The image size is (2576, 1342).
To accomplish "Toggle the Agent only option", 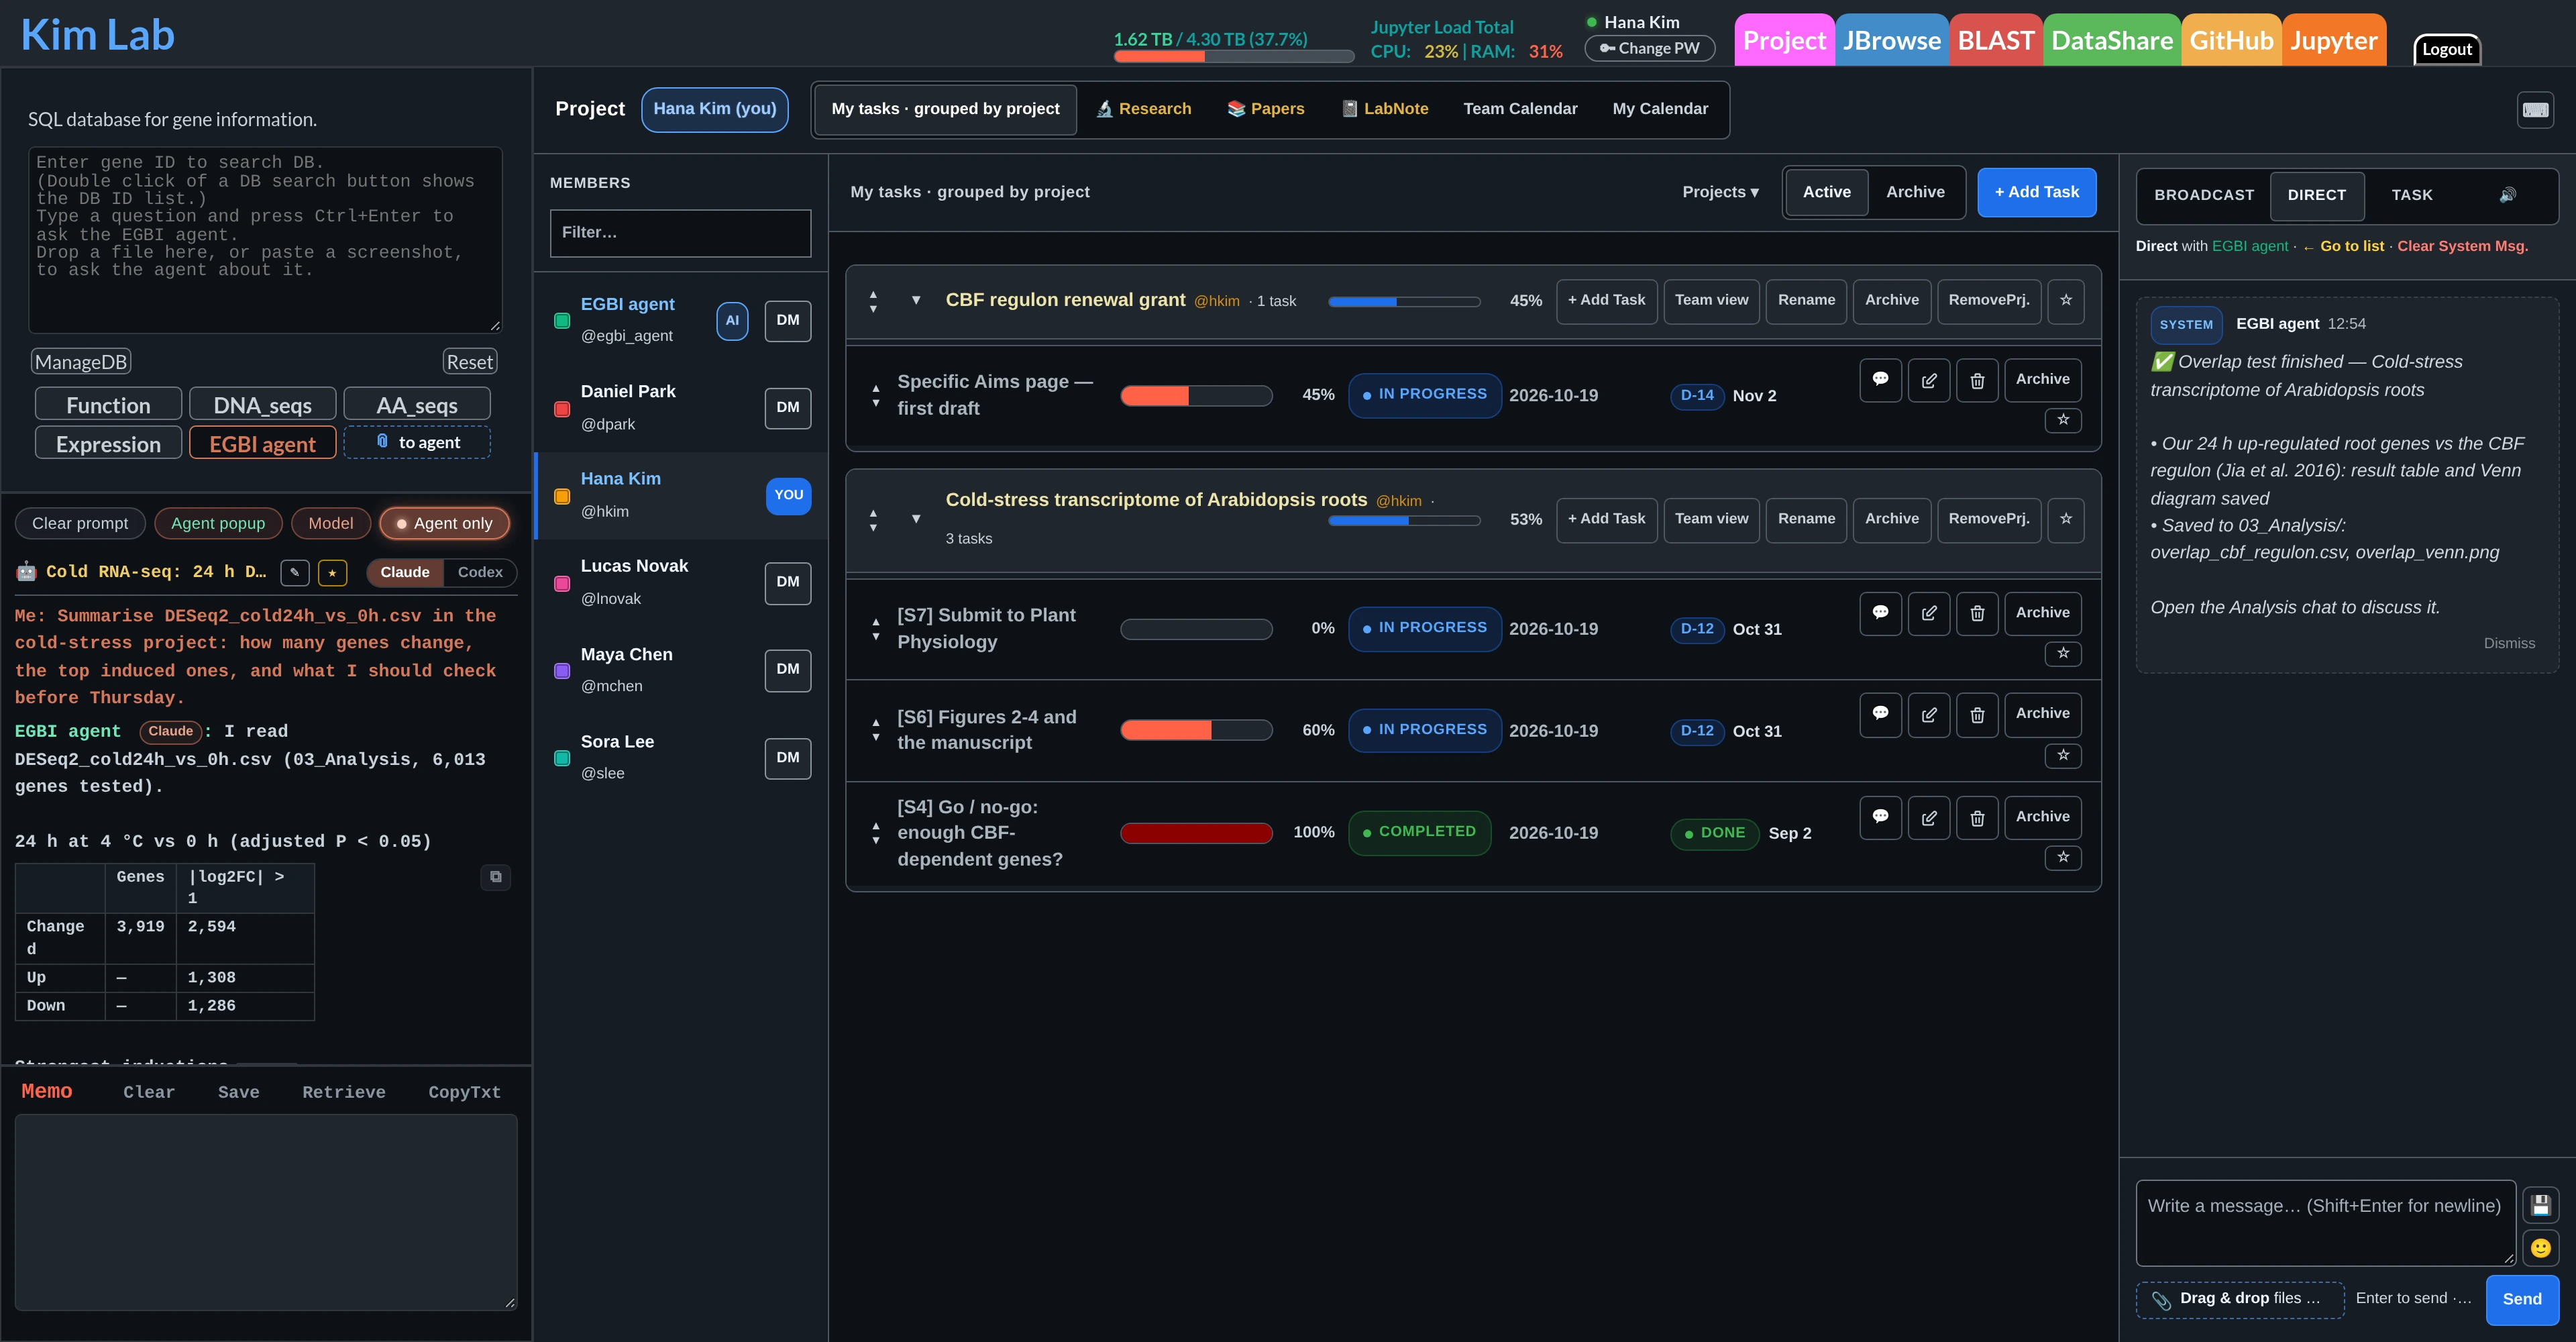I will point(444,523).
